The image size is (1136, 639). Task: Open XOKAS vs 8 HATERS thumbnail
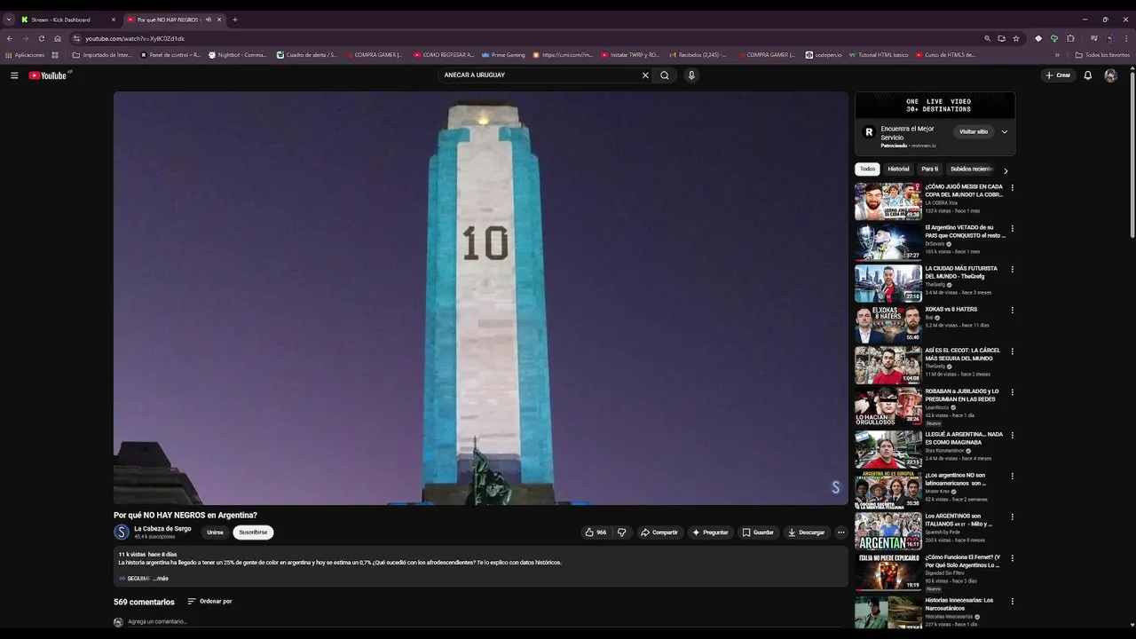[888, 324]
